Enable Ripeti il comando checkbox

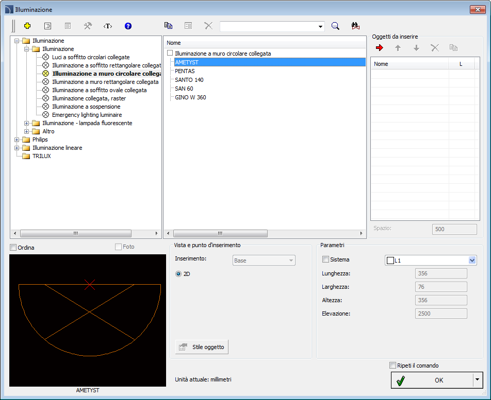point(392,366)
